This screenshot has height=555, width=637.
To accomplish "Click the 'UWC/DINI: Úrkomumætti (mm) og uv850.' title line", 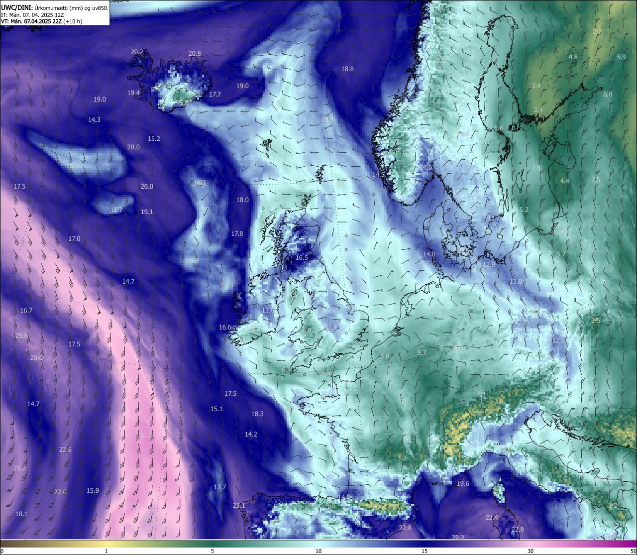I will [x=55, y=8].
